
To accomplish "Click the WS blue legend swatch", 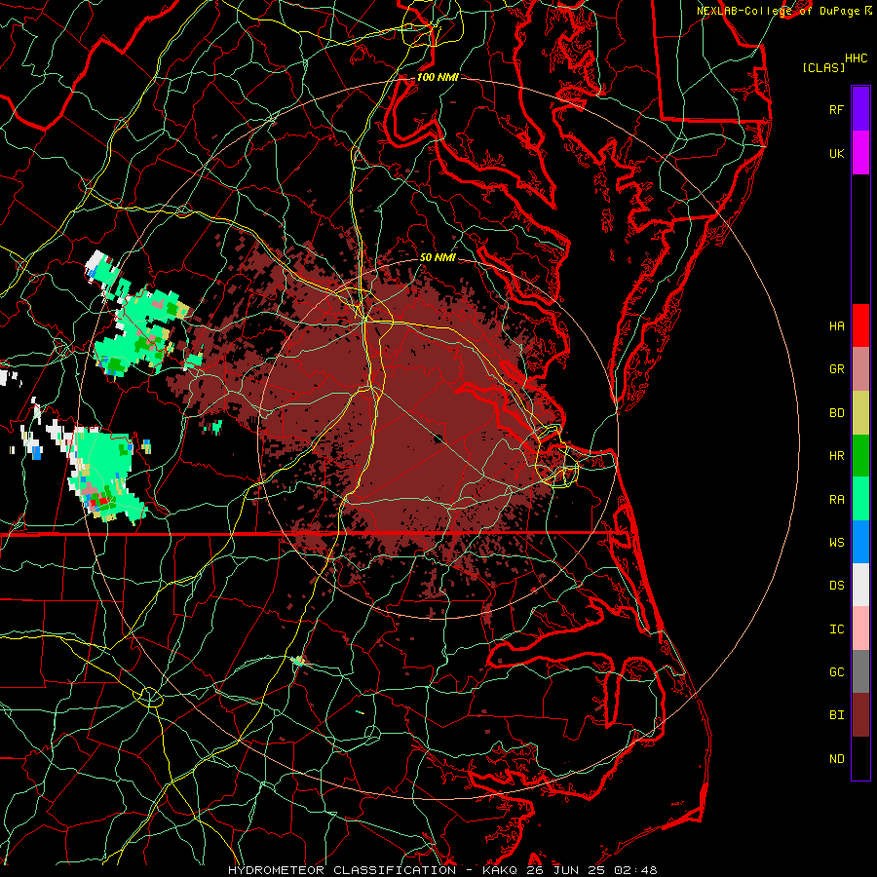I will point(860,542).
